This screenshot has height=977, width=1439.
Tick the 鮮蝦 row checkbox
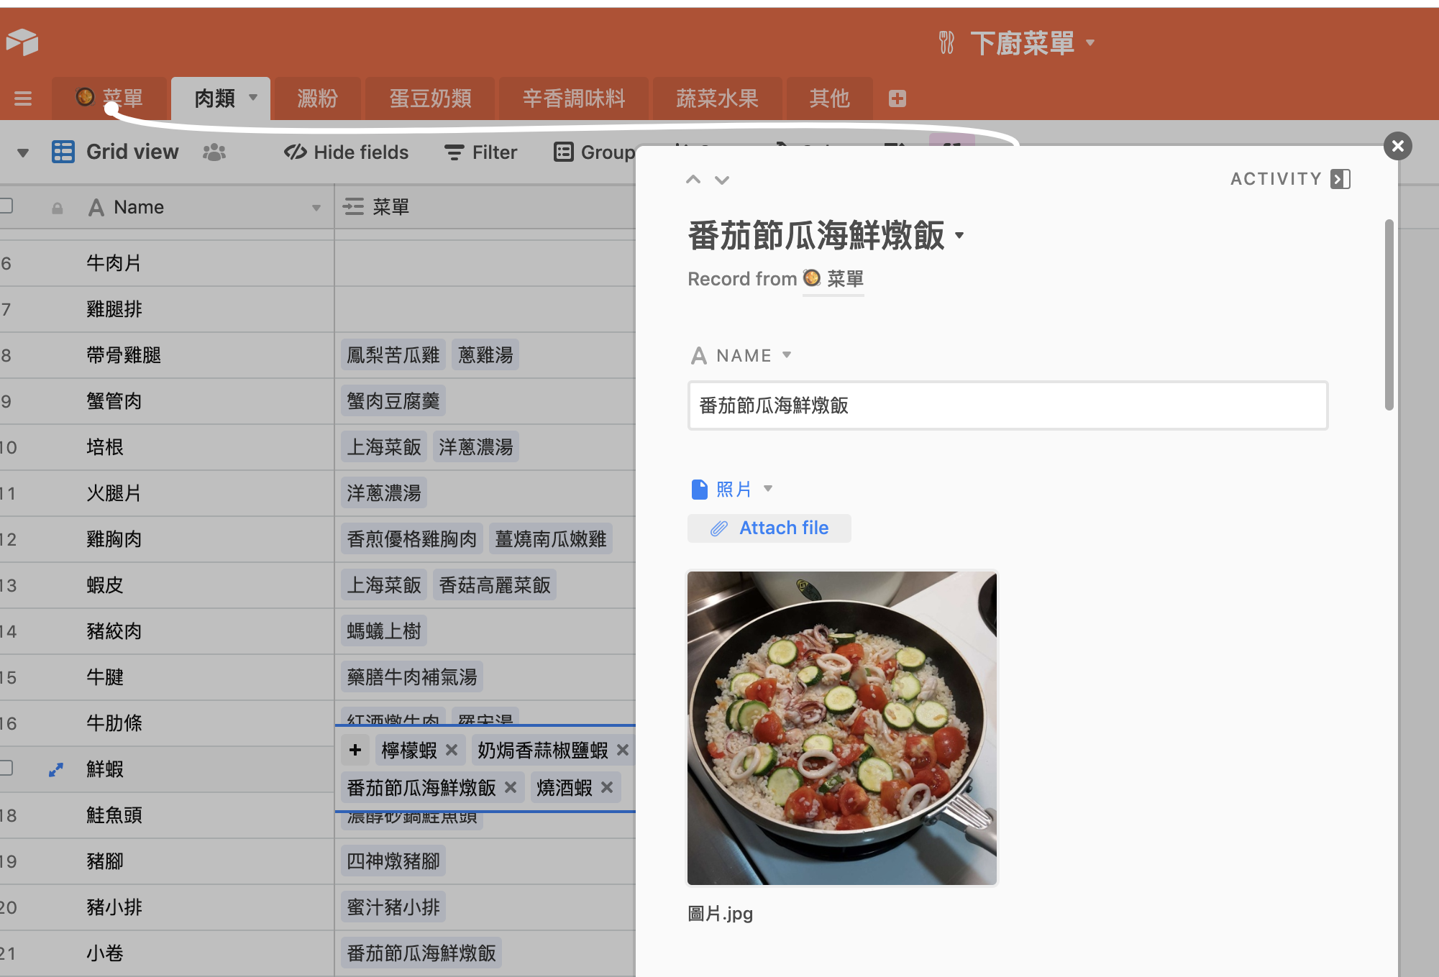pos(6,768)
